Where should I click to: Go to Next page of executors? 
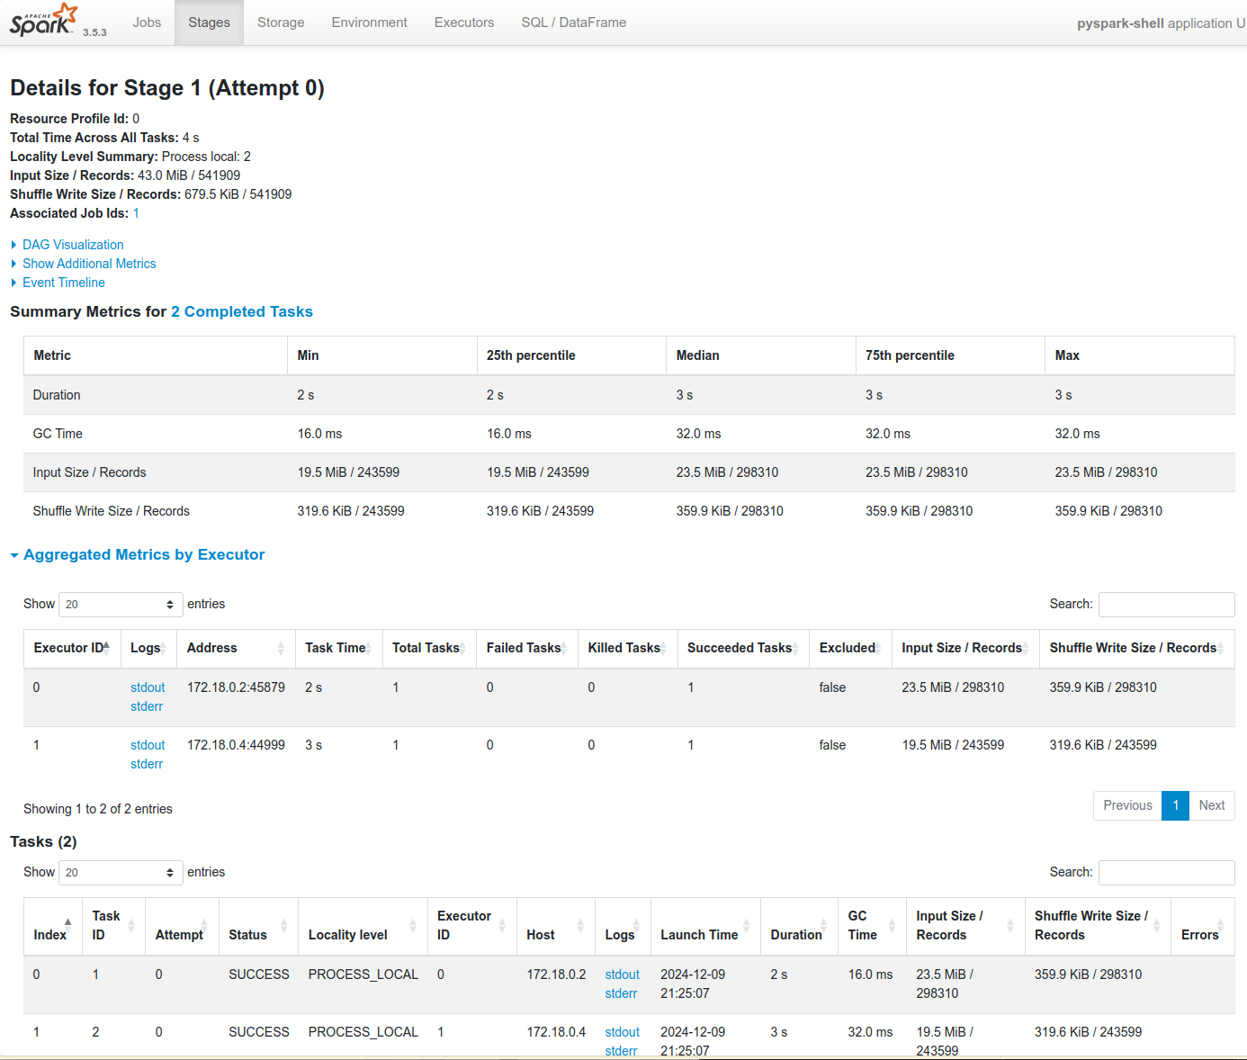coord(1211,805)
